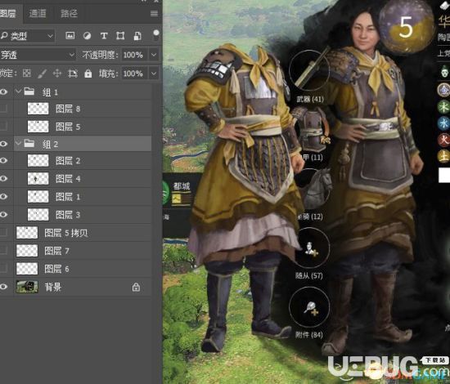Click the 武器 (41) weapon slot icon
The width and height of the screenshot is (450, 384).
[309, 70]
